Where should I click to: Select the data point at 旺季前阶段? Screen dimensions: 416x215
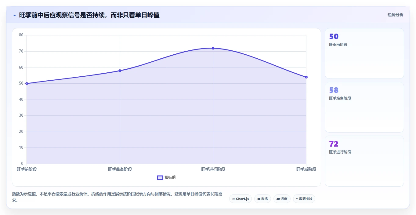pos(27,83)
